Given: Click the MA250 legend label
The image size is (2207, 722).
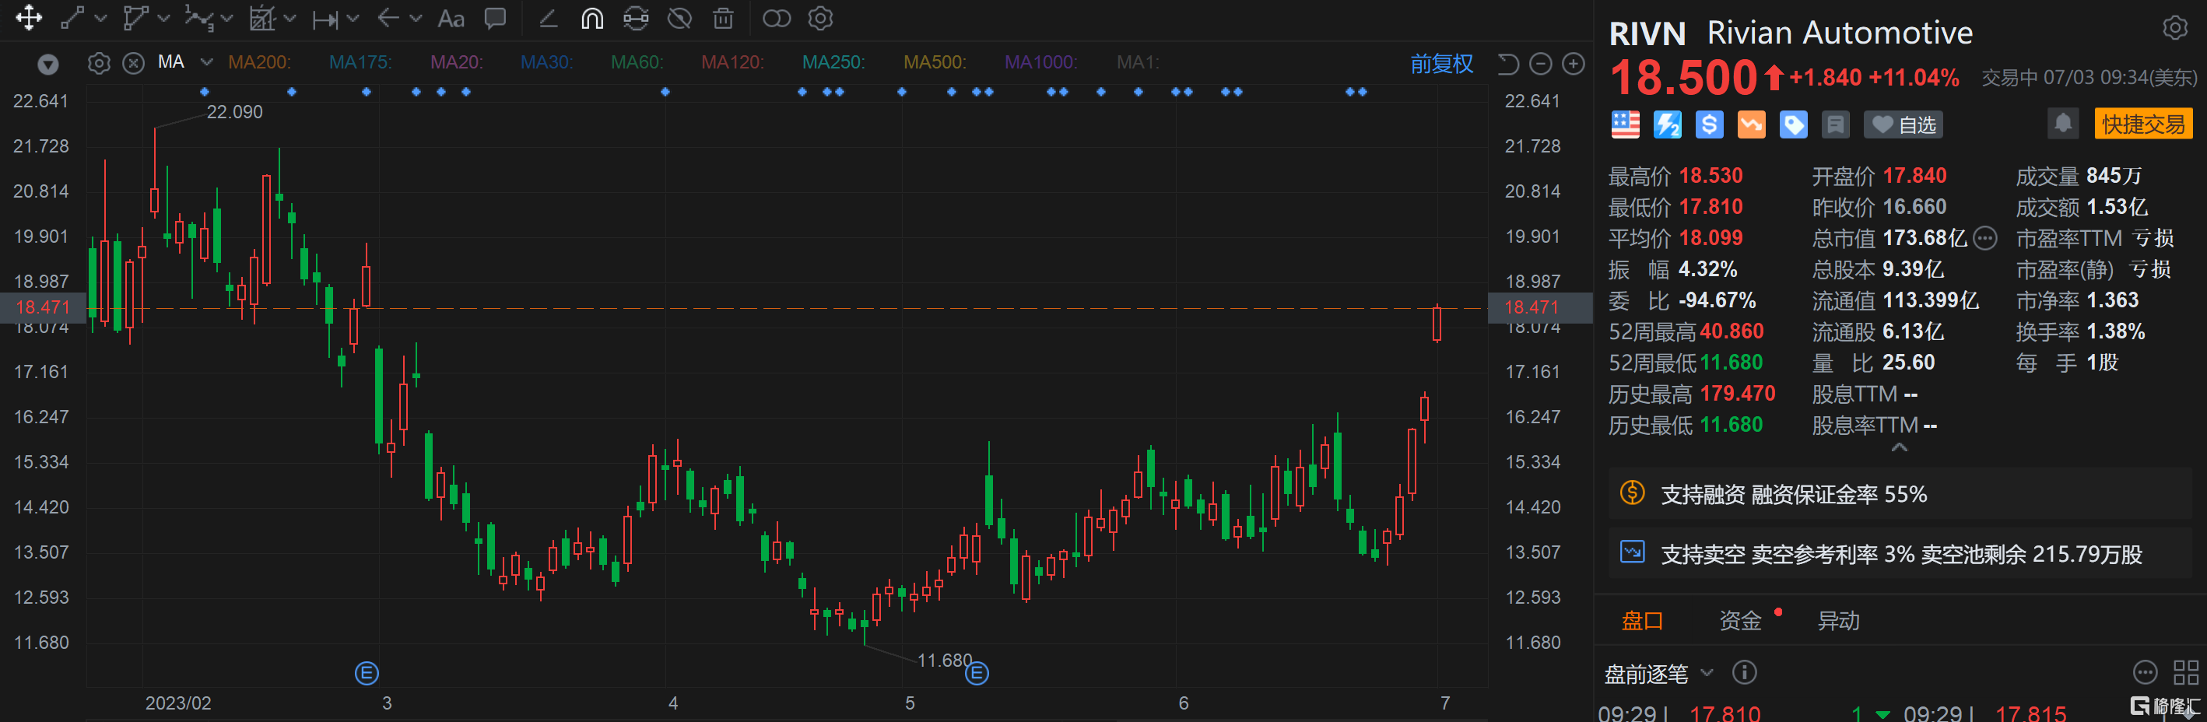Looking at the screenshot, I should click(833, 62).
